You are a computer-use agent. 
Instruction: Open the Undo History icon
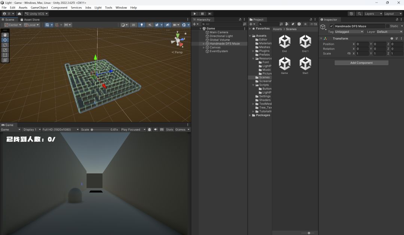(x=351, y=13)
